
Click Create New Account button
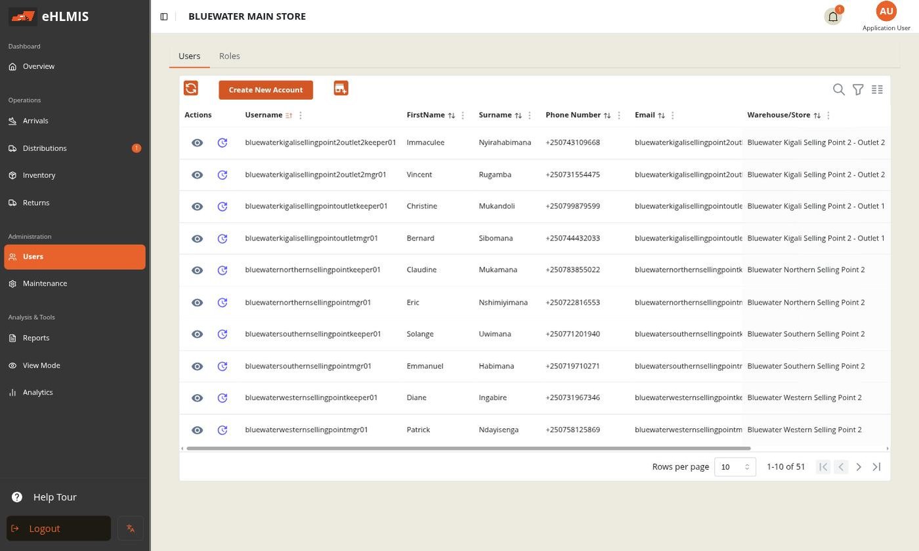(266, 90)
